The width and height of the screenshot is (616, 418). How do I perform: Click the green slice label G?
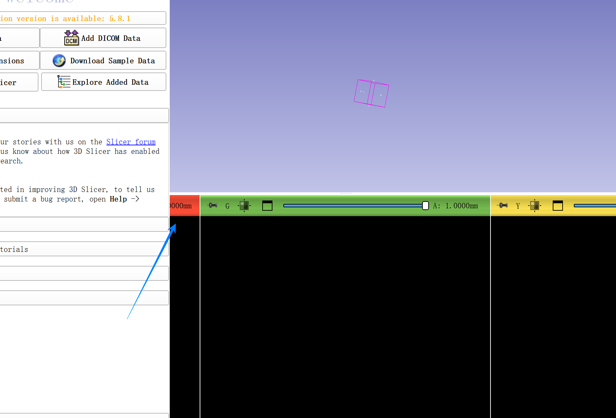[x=228, y=206]
